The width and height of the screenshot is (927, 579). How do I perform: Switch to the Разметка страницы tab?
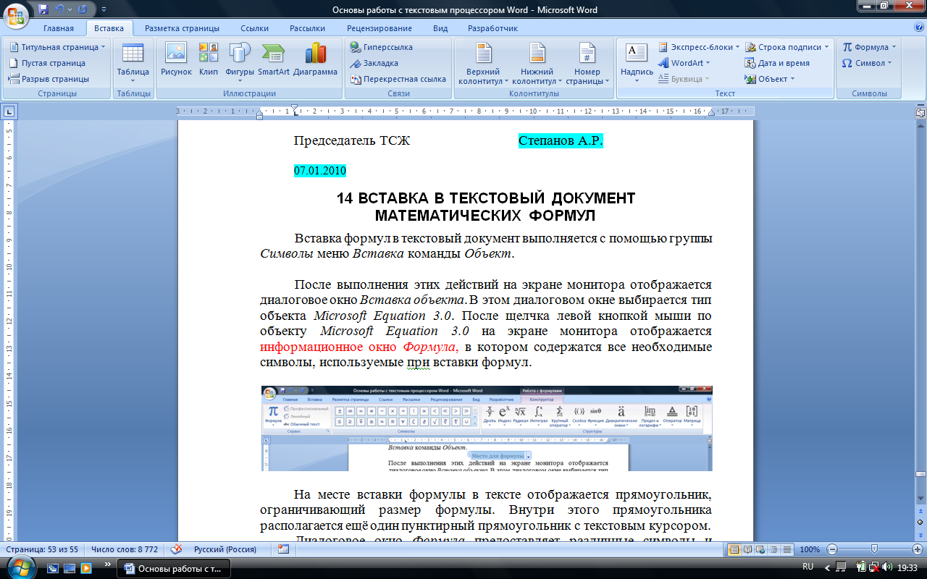(182, 28)
